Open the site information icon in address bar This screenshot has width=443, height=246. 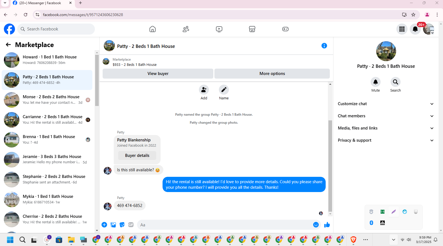37,15
